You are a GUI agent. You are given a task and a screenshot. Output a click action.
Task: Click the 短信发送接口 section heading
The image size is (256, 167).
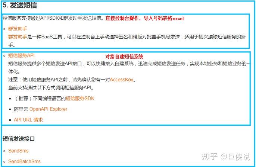[x=19, y=139]
